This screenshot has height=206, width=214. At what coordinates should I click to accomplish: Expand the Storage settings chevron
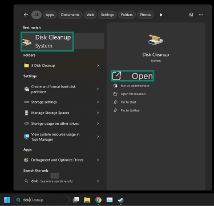98,102
